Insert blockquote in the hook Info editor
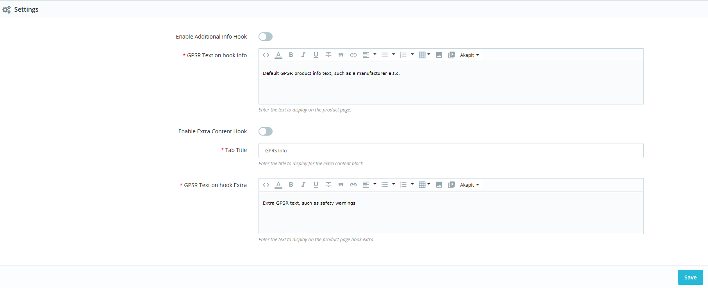708x288 pixels. [x=341, y=55]
